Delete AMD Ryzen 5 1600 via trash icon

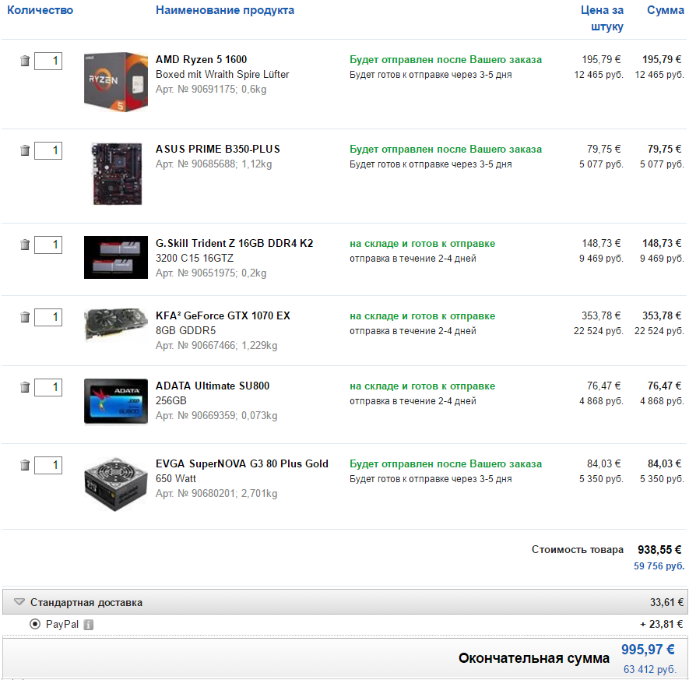[25, 61]
